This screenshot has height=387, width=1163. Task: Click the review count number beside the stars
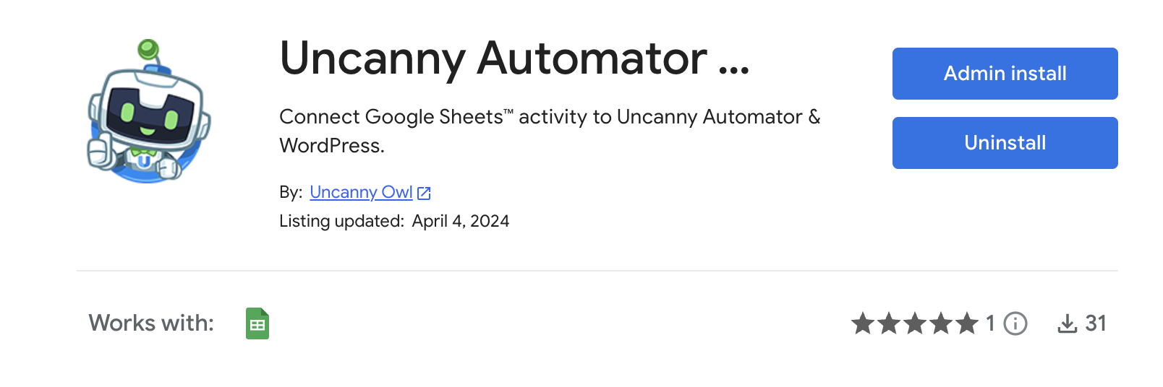pyautogui.click(x=990, y=323)
